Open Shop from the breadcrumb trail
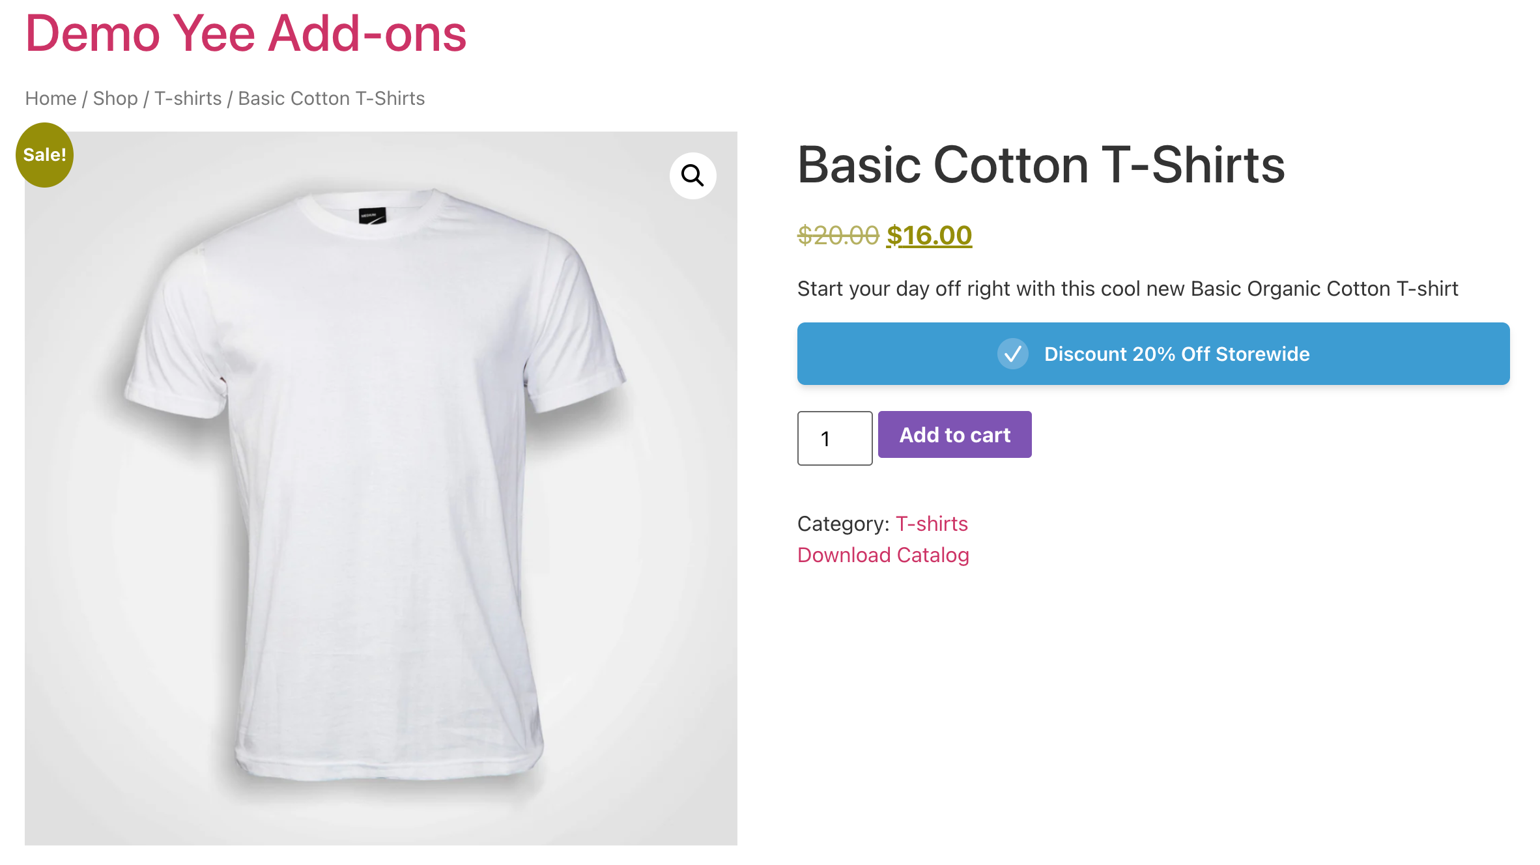This screenshot has width=1540, height=865. [x=115, y=98]
